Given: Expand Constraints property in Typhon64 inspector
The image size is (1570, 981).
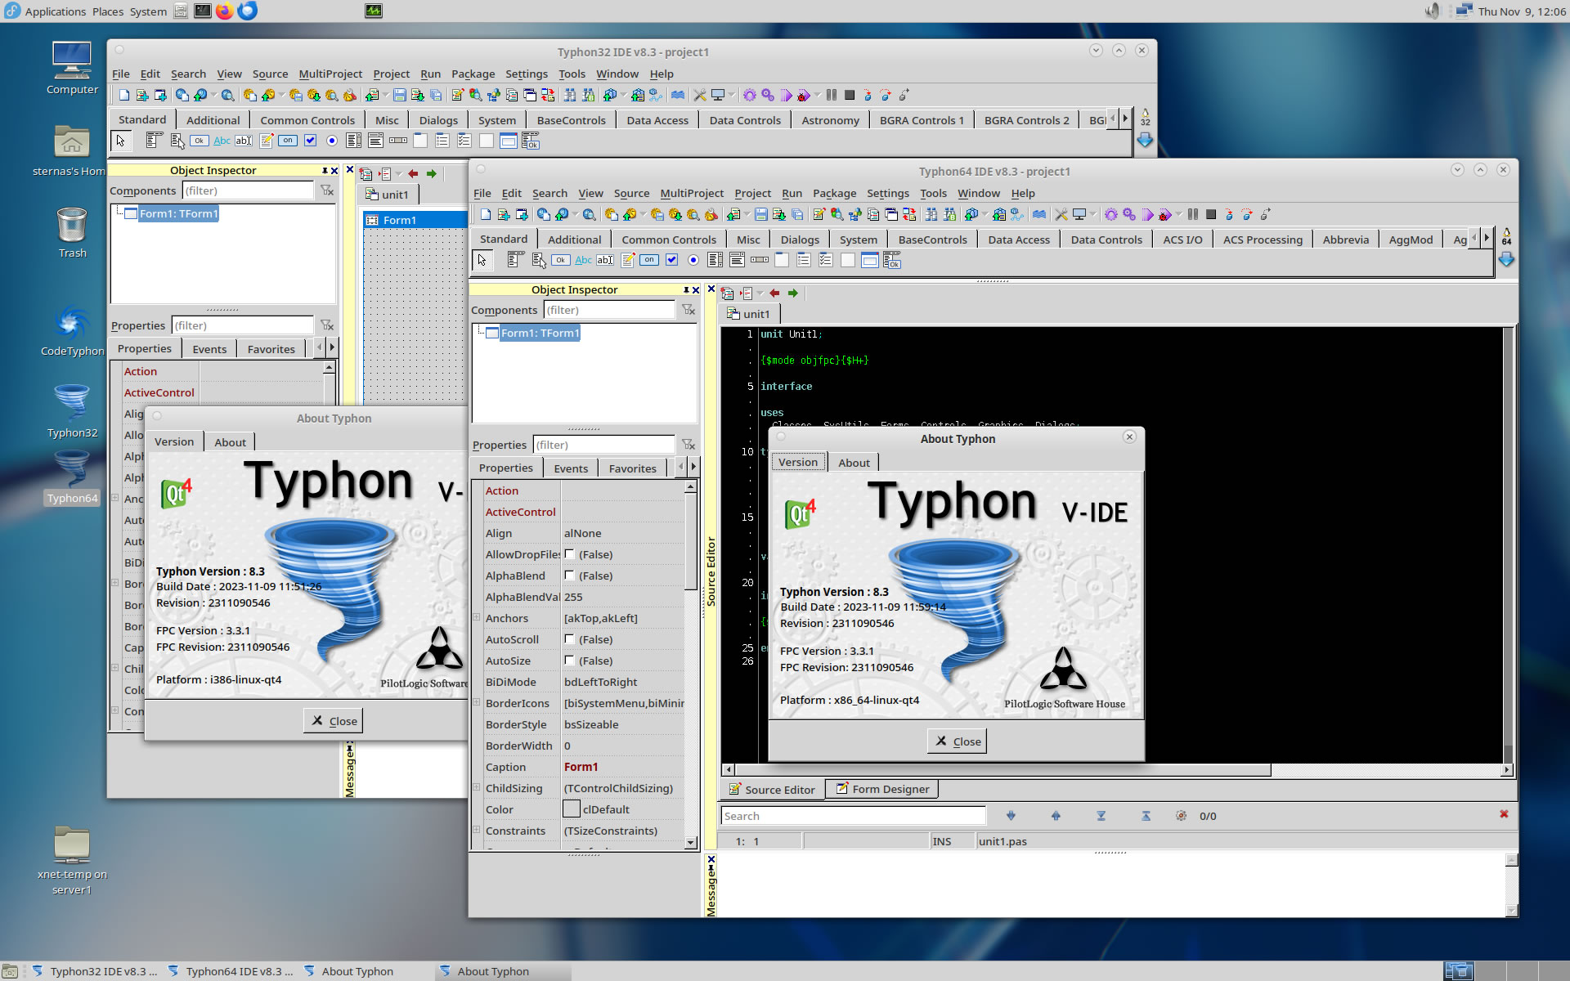Looking at the screenshot, I should (476, 830).
